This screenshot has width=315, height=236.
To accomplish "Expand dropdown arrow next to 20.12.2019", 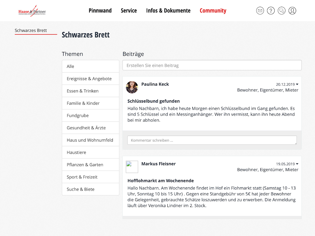I will pos(297,84).
